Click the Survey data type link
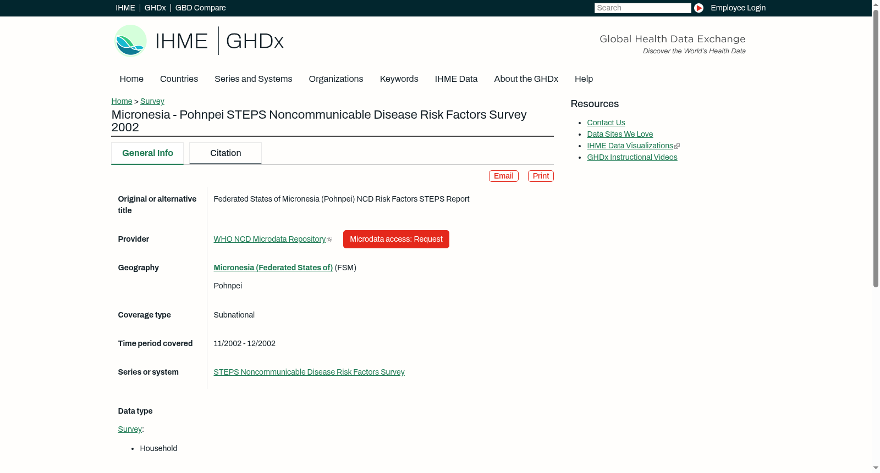The image size is (880, 473). click(130, 429)
